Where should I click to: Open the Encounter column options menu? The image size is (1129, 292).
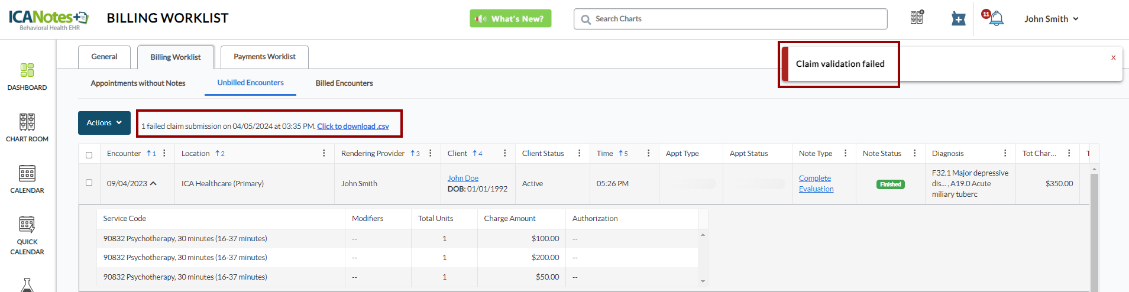[x=164, y=153]
